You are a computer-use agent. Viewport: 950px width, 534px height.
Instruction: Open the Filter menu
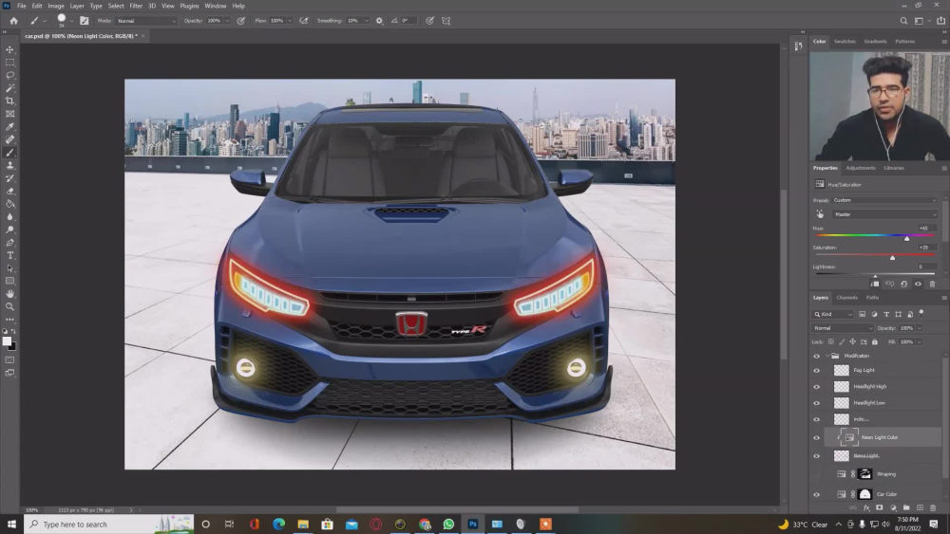tap(136, 6)
